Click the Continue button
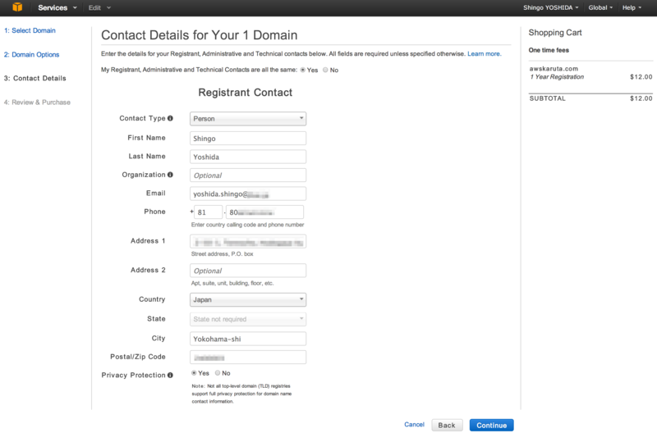Viewport: 657px width, 442px height. (x=491, y=426)
